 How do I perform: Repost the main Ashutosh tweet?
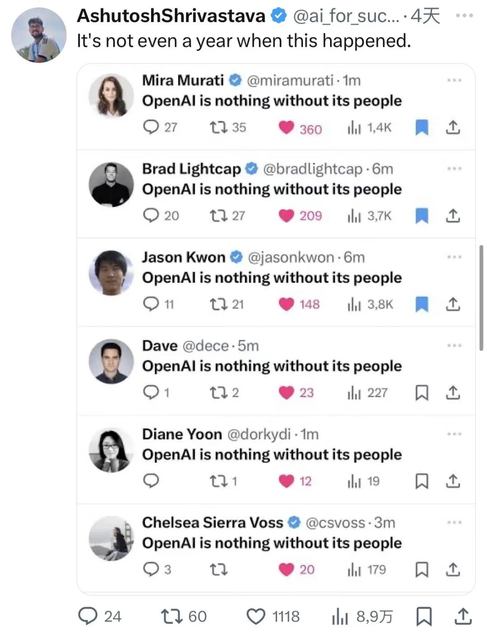tap(172, 616)
